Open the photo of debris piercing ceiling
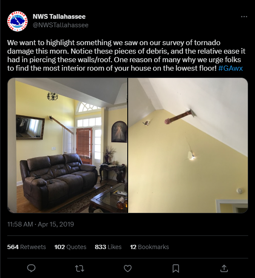This screenshot has width=255, height=278. pyautogui.click(x=188, y=145)
